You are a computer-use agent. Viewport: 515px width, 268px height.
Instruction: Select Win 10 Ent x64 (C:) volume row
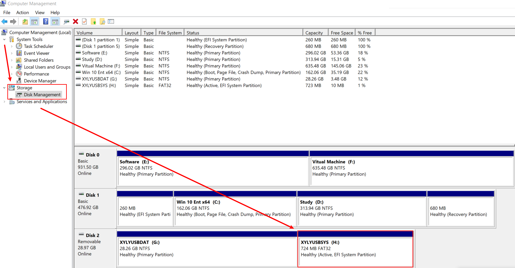pos(101,72)
